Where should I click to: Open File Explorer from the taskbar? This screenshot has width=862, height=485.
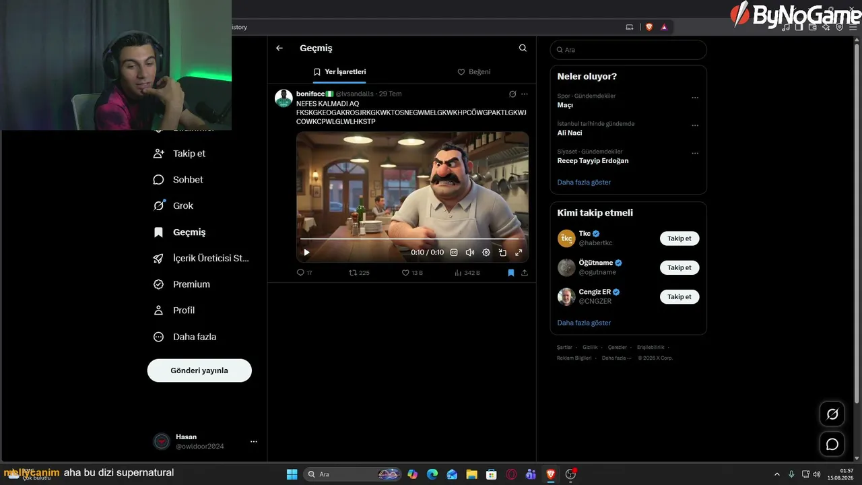point(471,474)
